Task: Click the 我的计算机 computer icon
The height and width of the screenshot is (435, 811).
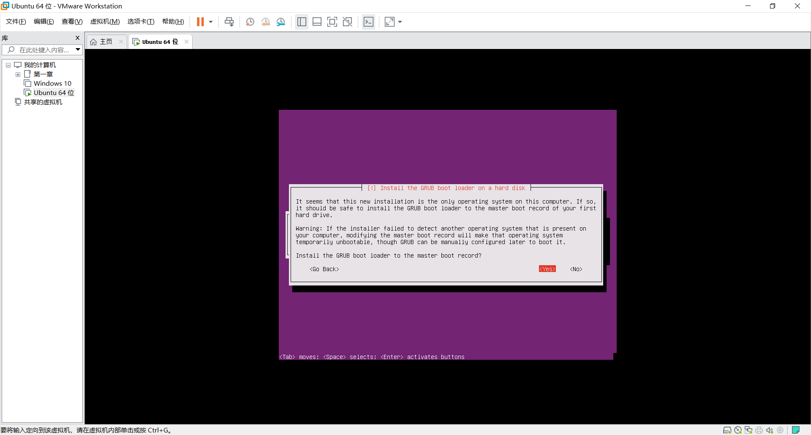Action: tap(18, 65)
